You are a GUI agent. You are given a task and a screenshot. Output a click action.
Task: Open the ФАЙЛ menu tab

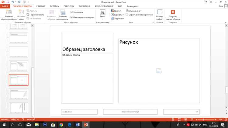[x=5, y=6]
